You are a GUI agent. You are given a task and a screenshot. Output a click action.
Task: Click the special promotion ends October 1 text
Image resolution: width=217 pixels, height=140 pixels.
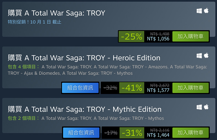point(35,22)
